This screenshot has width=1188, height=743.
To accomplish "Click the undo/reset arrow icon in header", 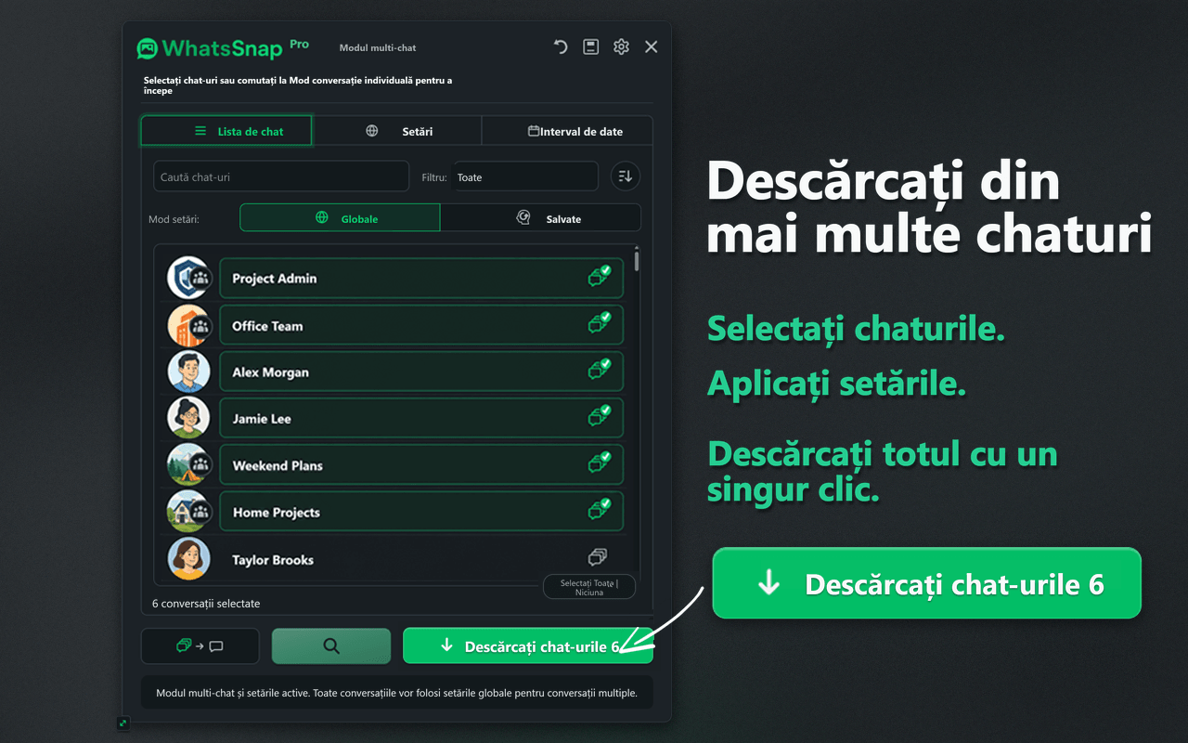I will [561, 46].
